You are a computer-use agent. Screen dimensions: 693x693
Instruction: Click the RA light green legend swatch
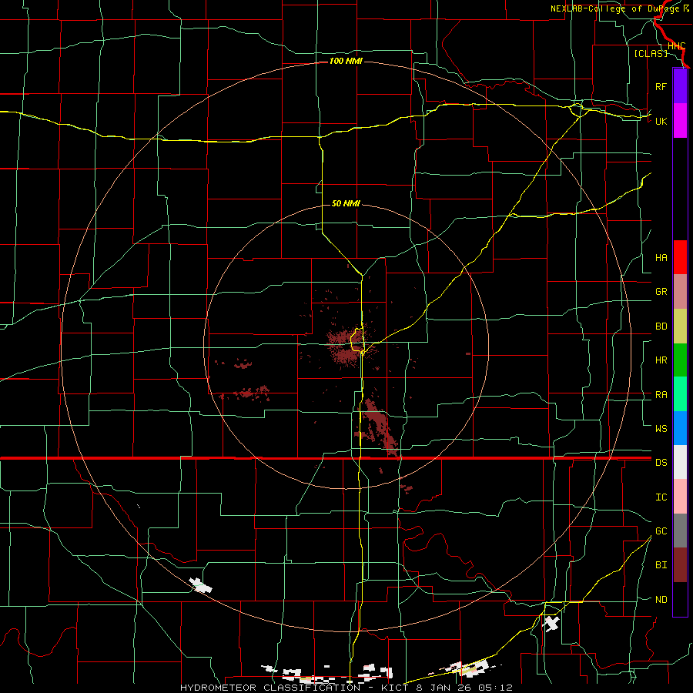click(680, 394)
